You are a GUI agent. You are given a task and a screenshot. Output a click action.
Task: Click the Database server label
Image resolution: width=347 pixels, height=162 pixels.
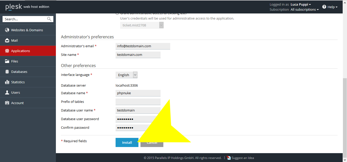(x=73, y=85)
